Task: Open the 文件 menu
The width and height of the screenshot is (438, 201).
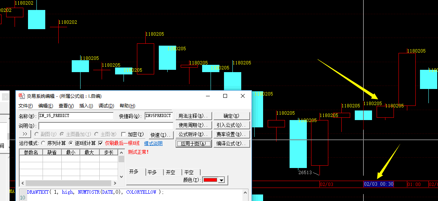Action: (25, 106)
